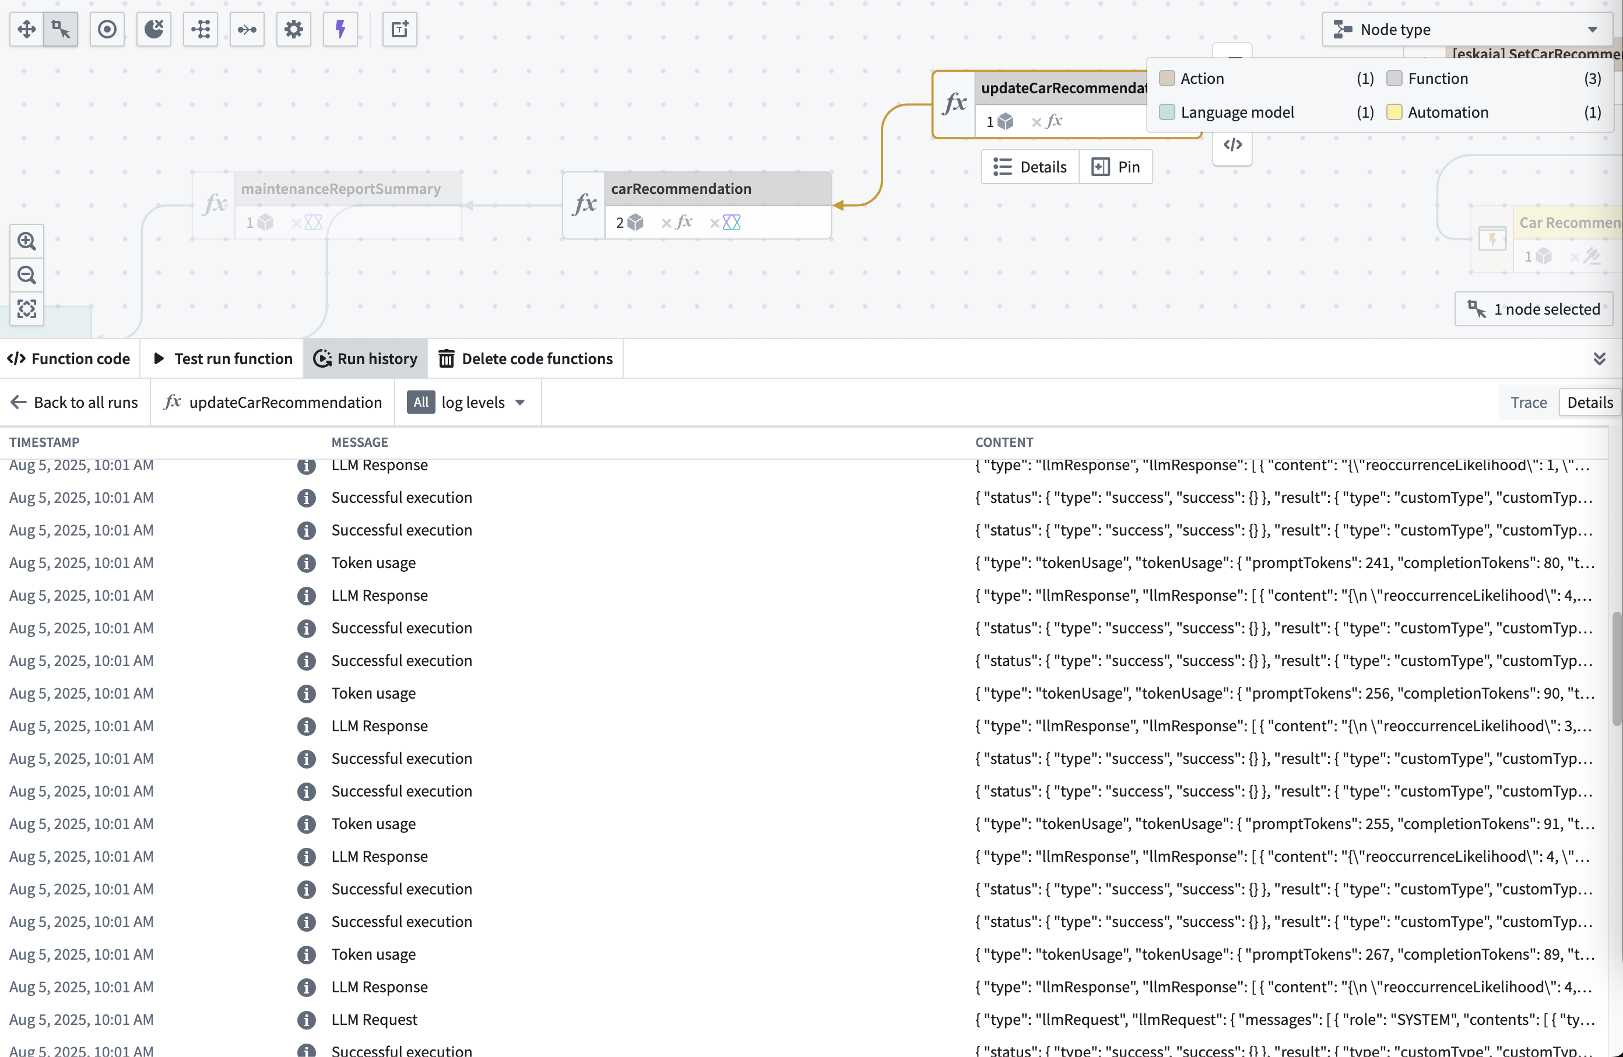Pin the updateCarRecommendation node
The image size is (1623, 1057).
(x=1116, y=166)
